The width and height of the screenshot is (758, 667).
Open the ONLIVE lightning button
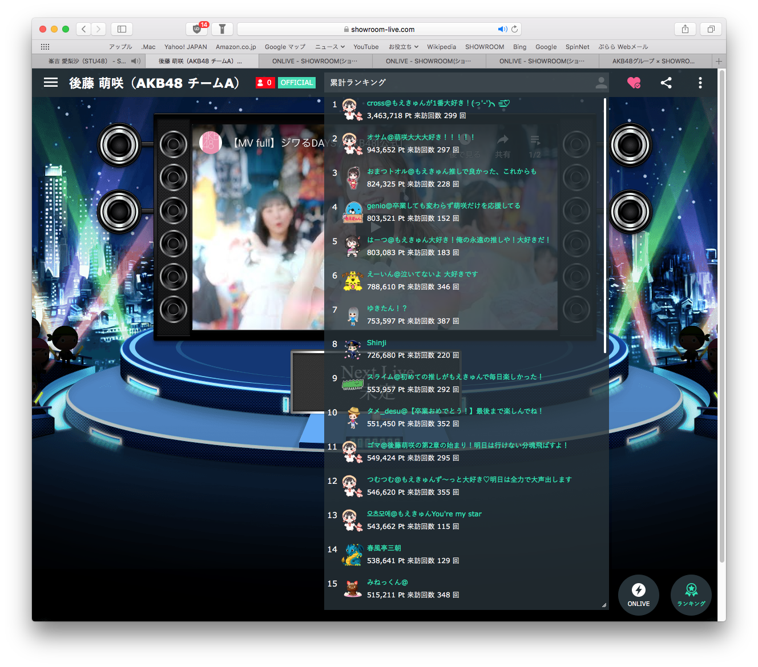point(639,595)
